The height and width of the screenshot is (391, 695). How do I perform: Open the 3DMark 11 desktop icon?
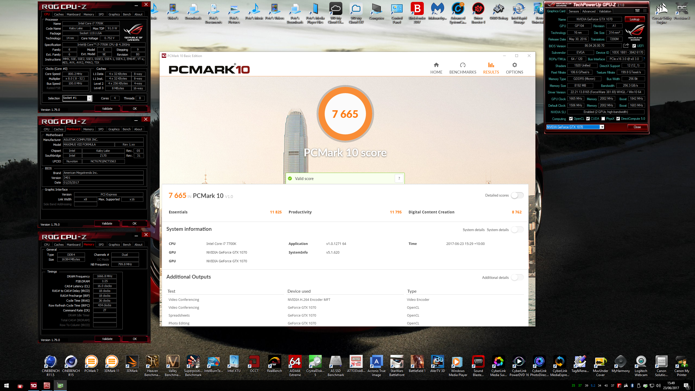coord(112,364)
